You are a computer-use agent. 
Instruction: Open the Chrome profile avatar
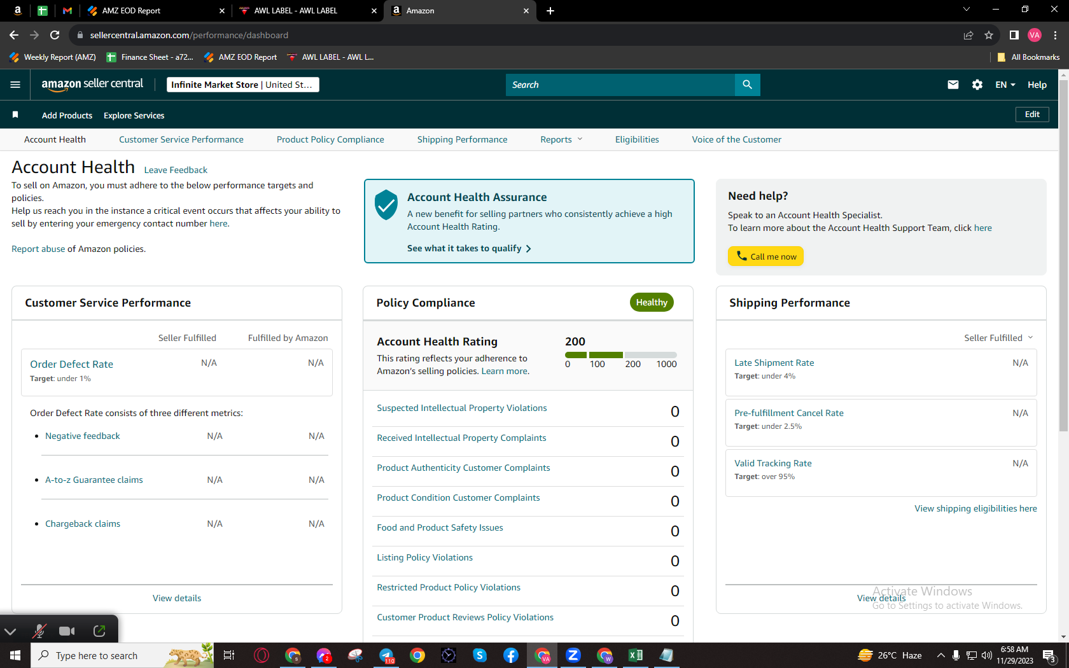click(x=1035, y=35)
